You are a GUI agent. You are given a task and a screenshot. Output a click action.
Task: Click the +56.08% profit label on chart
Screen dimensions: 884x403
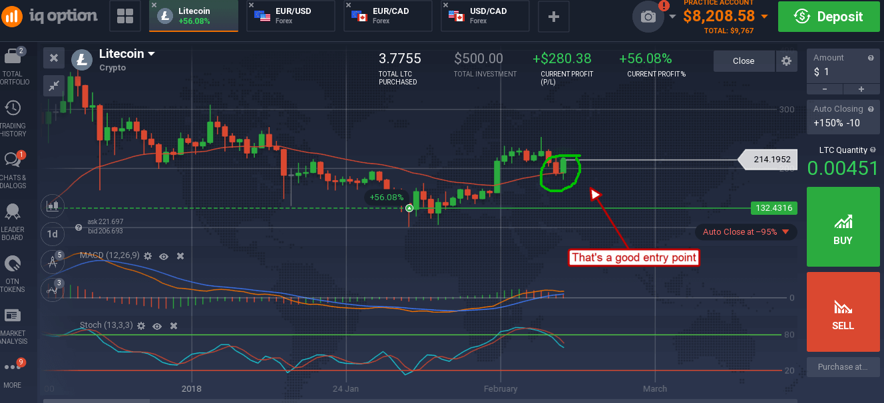pos(387,198)
